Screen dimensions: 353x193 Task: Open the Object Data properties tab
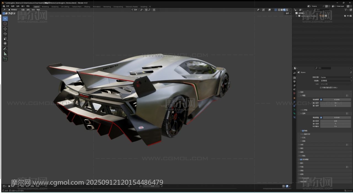(x=295, y=109)
